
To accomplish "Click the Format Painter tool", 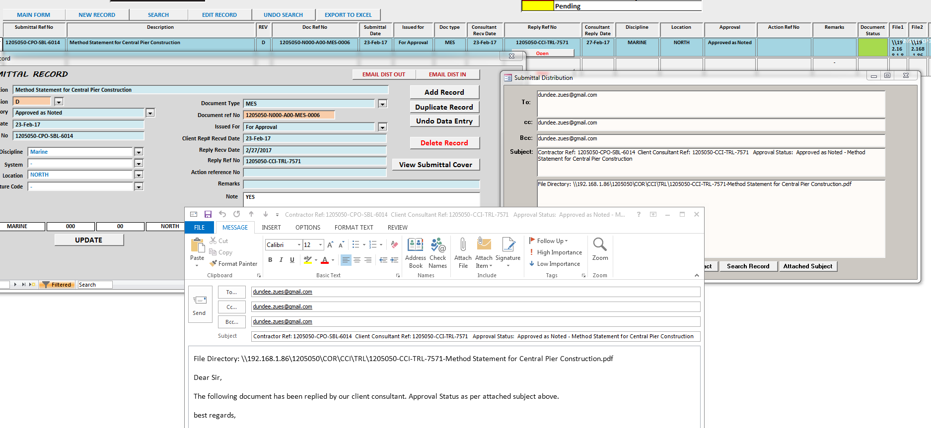I will pyautogui.click(x=233, y=264).
